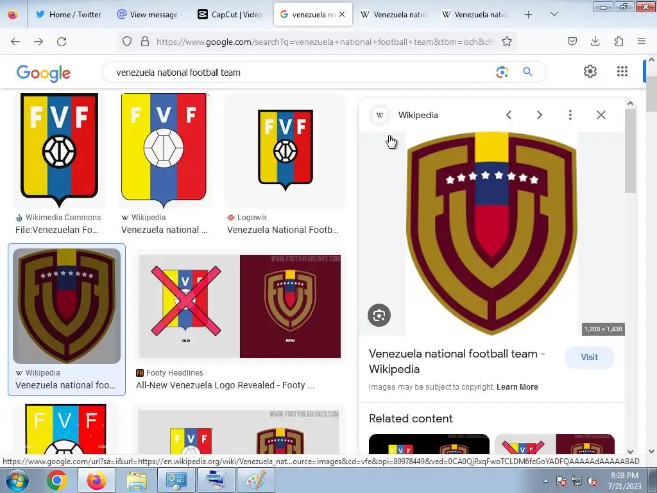Open the Firefox downloads panel
Viewport: 657px width, 493px height.
pyautogui.click(x=595, y=41)
